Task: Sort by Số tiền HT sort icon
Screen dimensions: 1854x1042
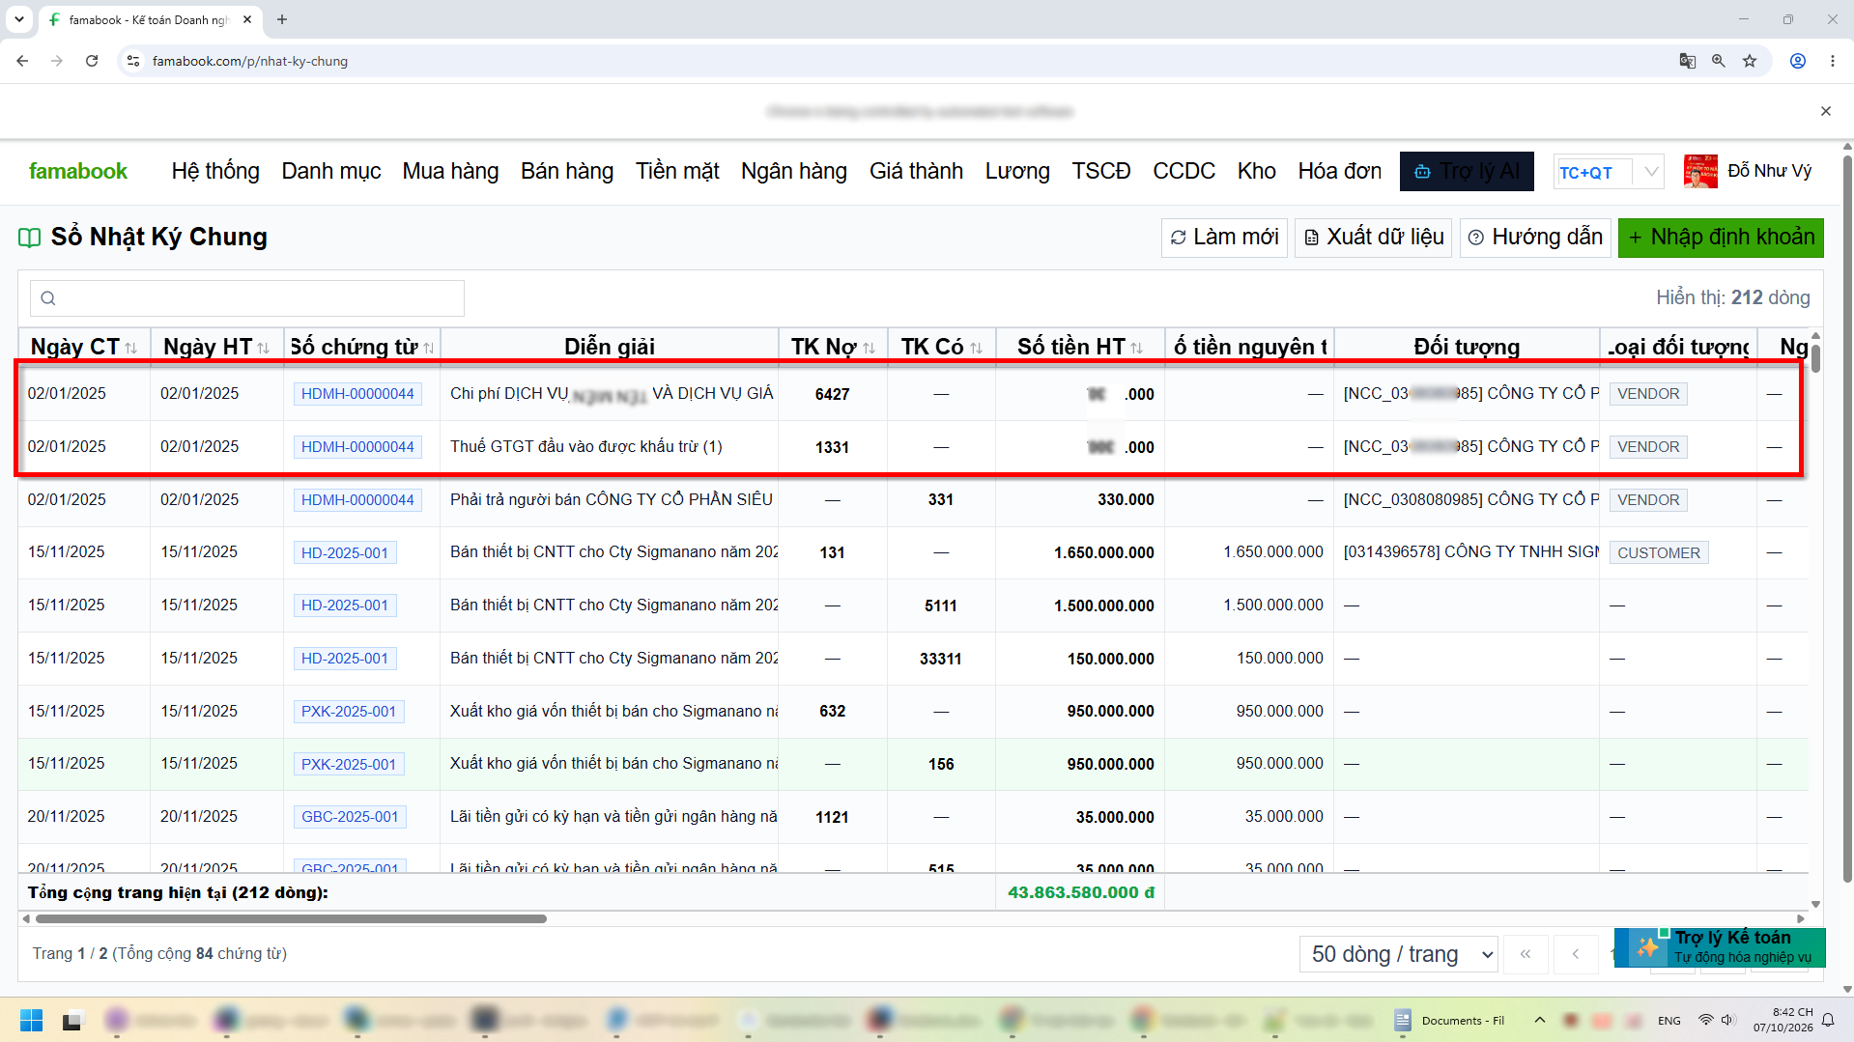Action: point(1136,348)
